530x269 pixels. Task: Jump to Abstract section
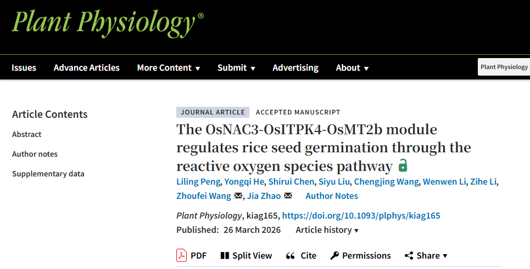click(27, 134)
